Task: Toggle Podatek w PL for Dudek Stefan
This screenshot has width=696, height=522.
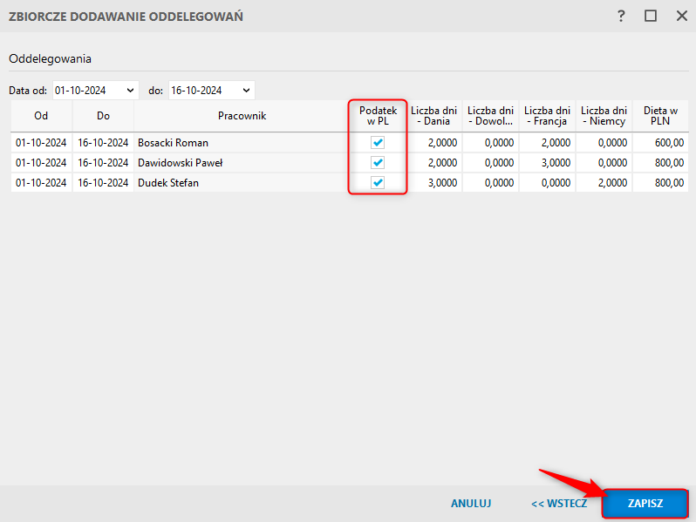Action: 378,183
